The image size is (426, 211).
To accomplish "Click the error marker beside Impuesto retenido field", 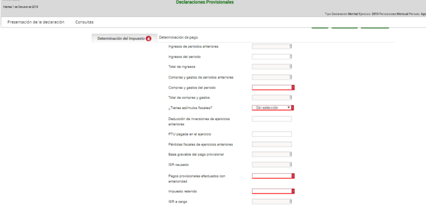I will click(293, 191).
